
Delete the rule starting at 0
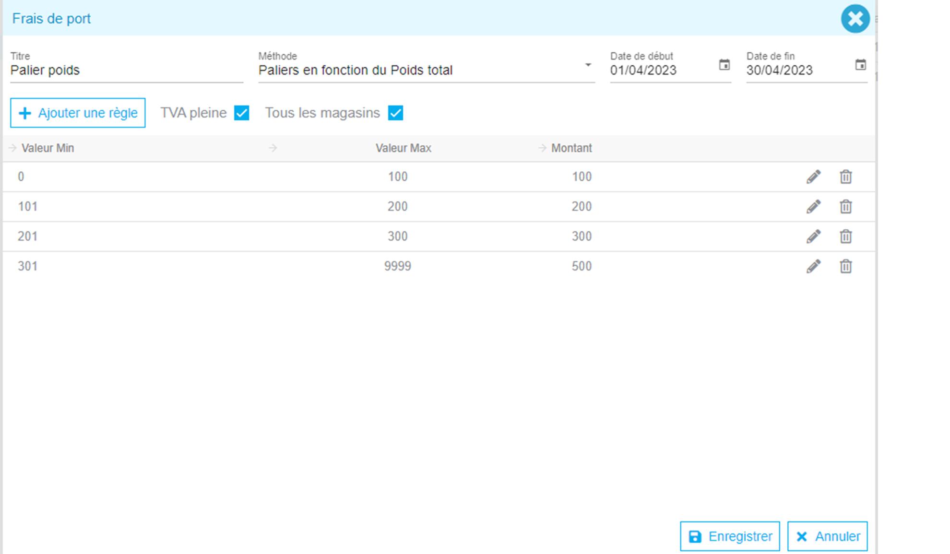point(845,177)
